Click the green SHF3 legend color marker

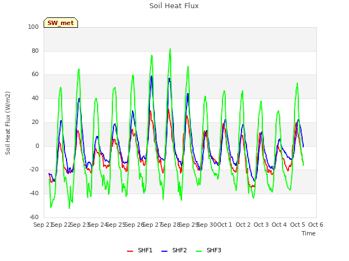[x=198, y=251]
